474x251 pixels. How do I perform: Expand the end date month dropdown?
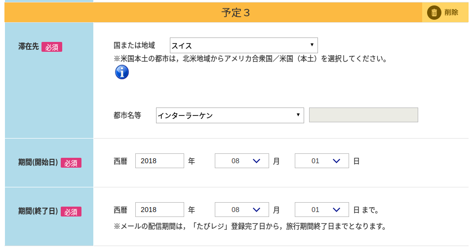click(x=242, y=210)
